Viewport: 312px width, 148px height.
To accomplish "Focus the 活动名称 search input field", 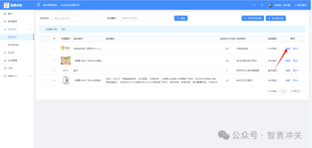I will click(78, 18).
